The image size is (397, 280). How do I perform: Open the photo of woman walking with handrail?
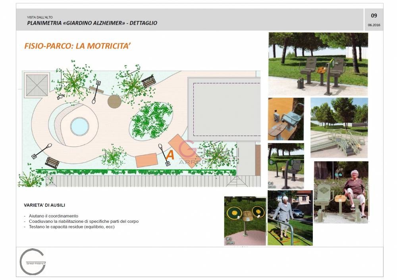tap(290, 218)
